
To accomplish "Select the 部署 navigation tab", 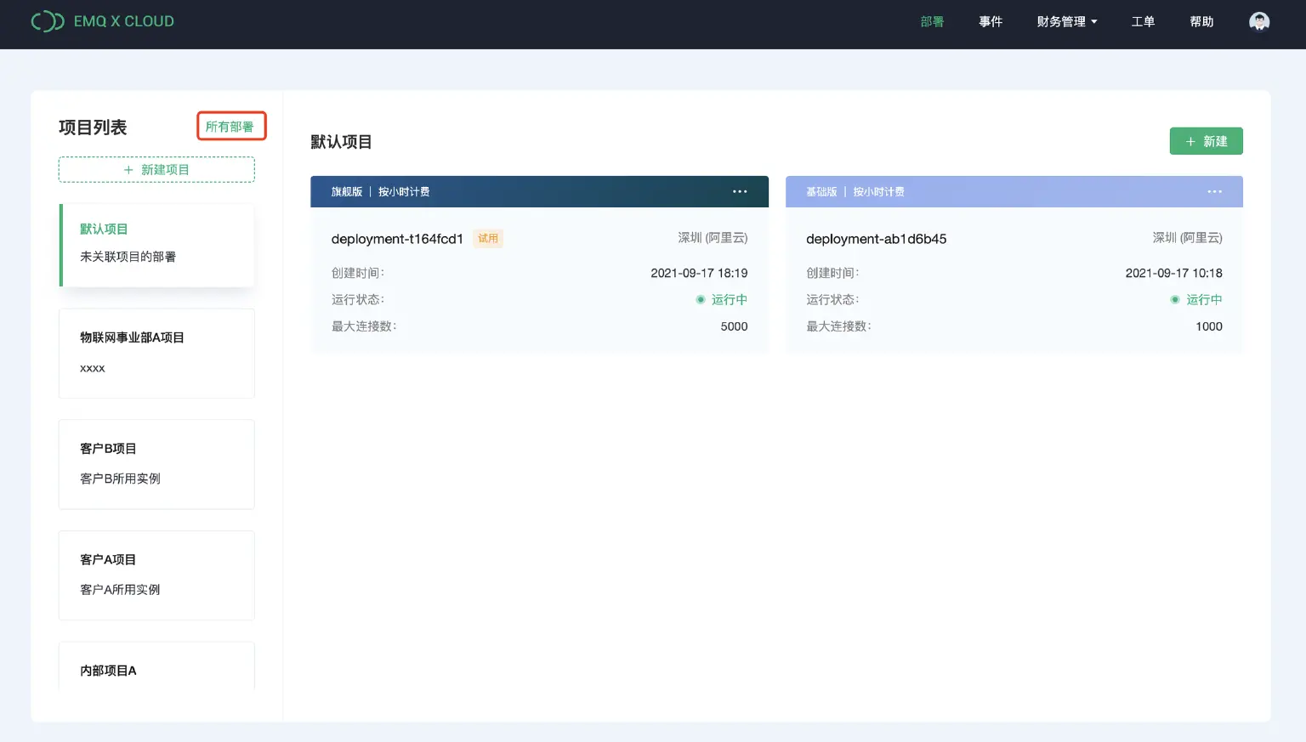I will [932, 21].
